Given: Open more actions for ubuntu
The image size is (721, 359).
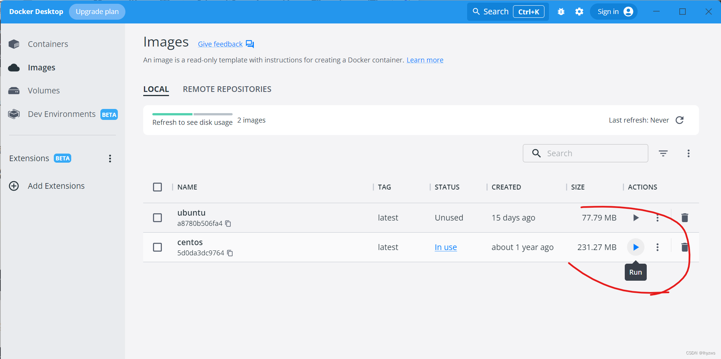Looking at the screenshot, I should click(657, 218).
